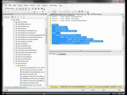Click the video progress slider handle
This screenshot has height=95, width=127.
(x=44, y=94)
